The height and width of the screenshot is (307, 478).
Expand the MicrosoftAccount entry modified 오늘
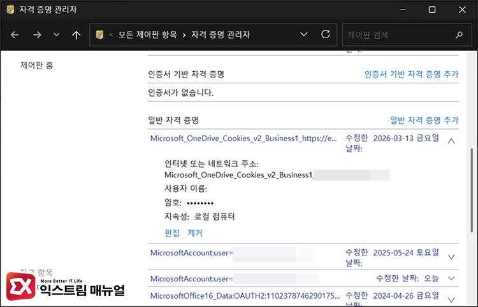coord(451,278)
